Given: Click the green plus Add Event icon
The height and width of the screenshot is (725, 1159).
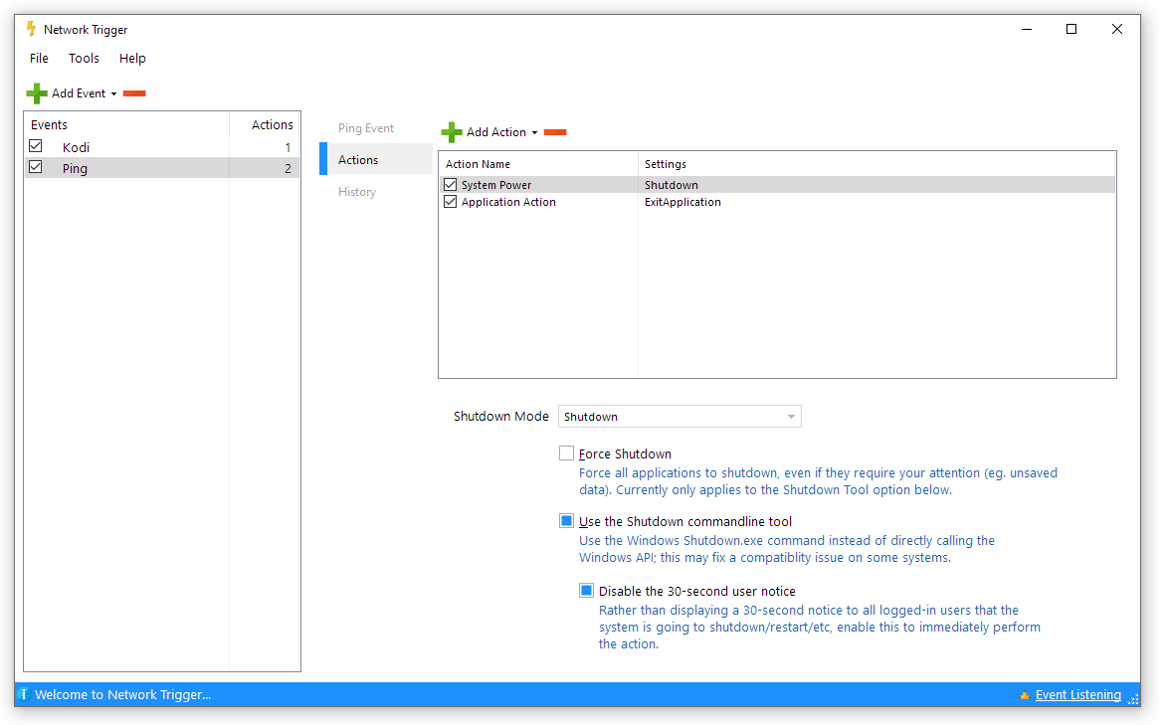Looking at the screenshot, I should pyautogui.click(x=37, y=93).
